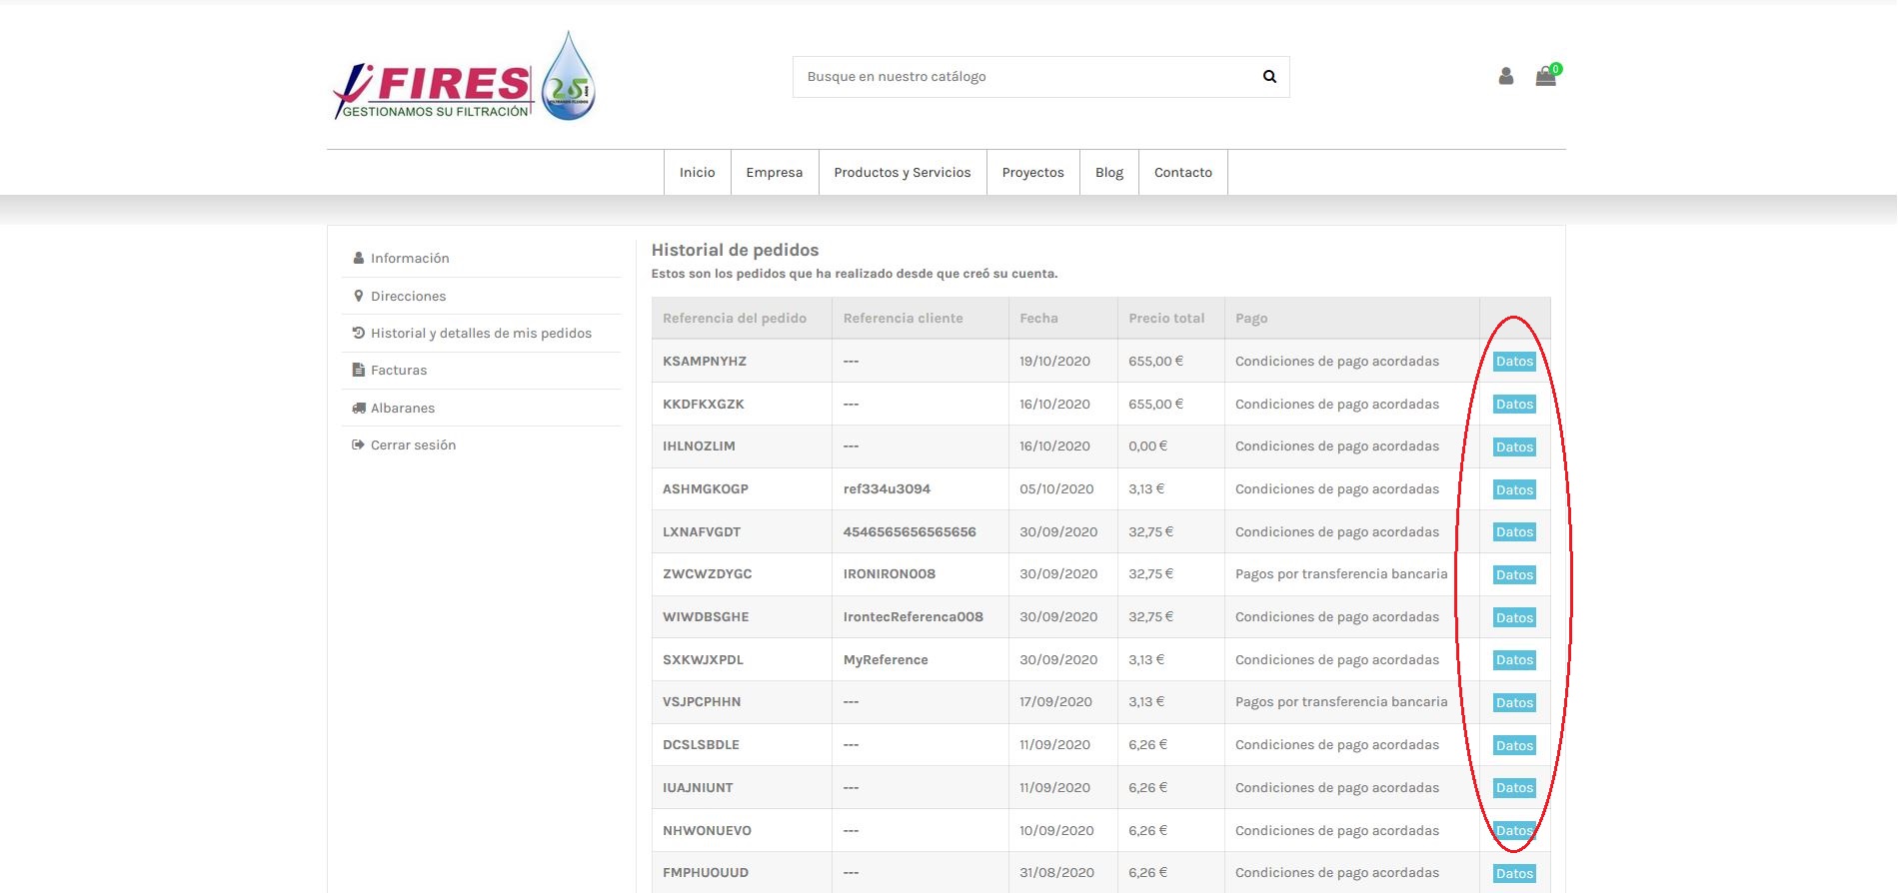Click the FIRES logo
Image resolution: width=1898 pixels, height=893 pixels.
464,77
